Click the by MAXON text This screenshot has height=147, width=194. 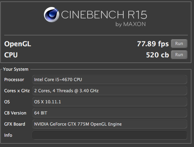coord(131,24)
